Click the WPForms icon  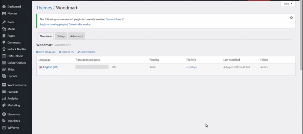4,128
